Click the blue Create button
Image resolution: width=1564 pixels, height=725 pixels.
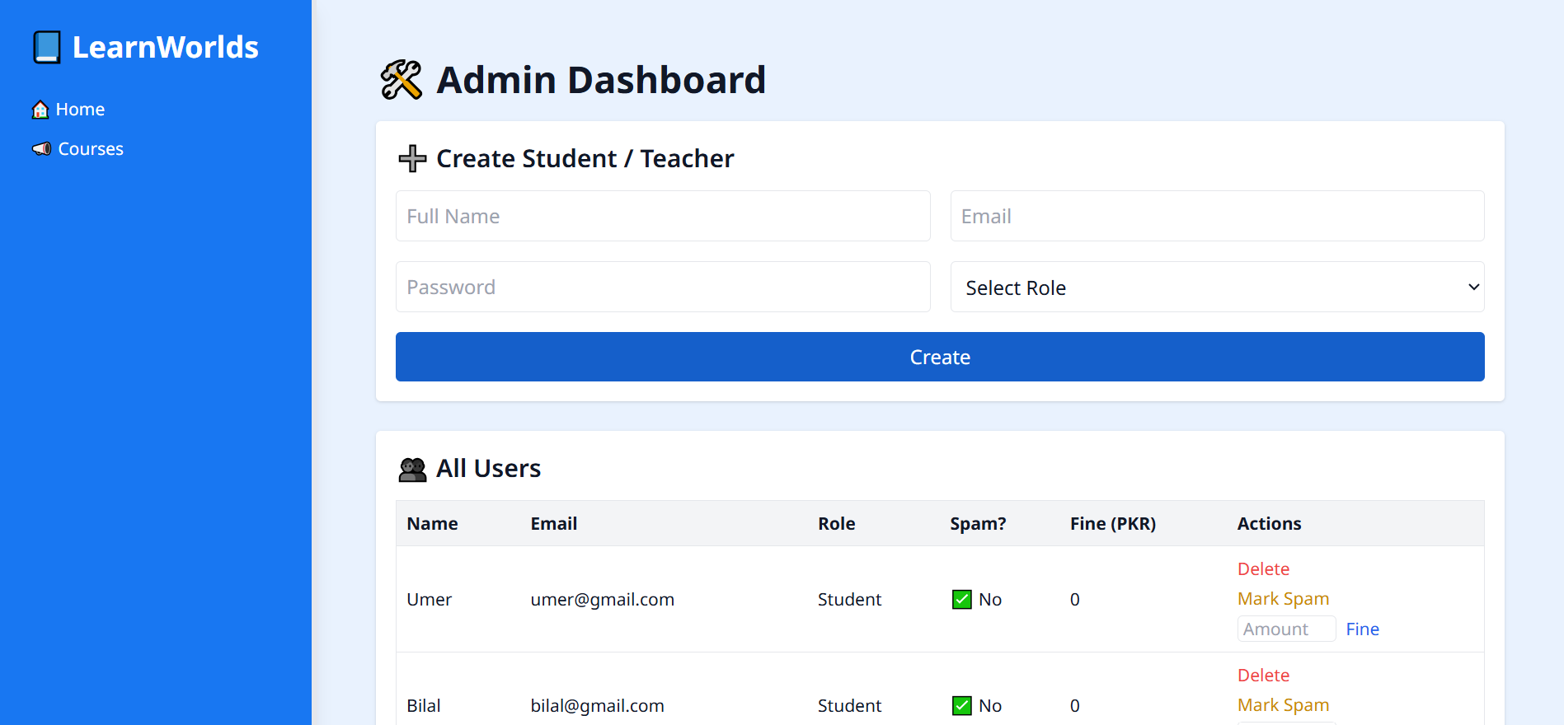point(940,357)
